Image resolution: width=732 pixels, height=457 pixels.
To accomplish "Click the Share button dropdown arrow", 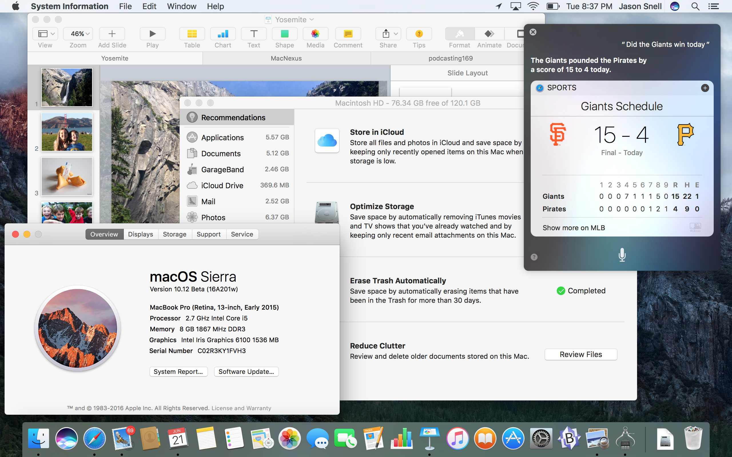I will (396, 34).
